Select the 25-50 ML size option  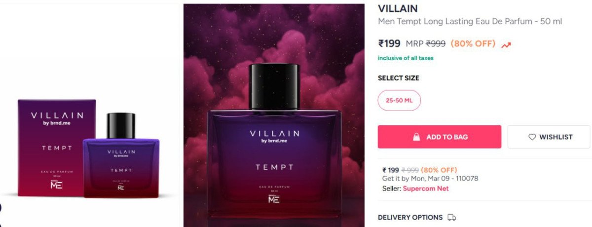pyautogui.click(x=399, y=100)
